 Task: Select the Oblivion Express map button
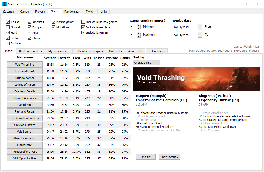(x=25, y=125)
